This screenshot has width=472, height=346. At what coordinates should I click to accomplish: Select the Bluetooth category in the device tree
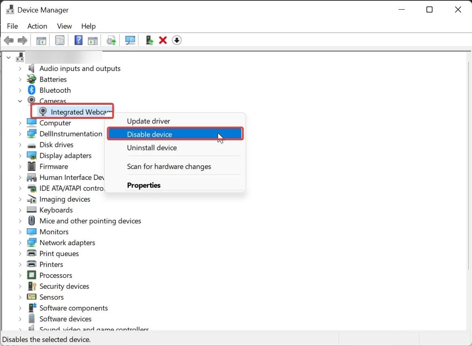click(x=55, y=90)
